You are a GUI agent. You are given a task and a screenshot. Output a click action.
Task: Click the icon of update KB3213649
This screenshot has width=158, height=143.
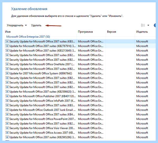(x=7, y=51)
